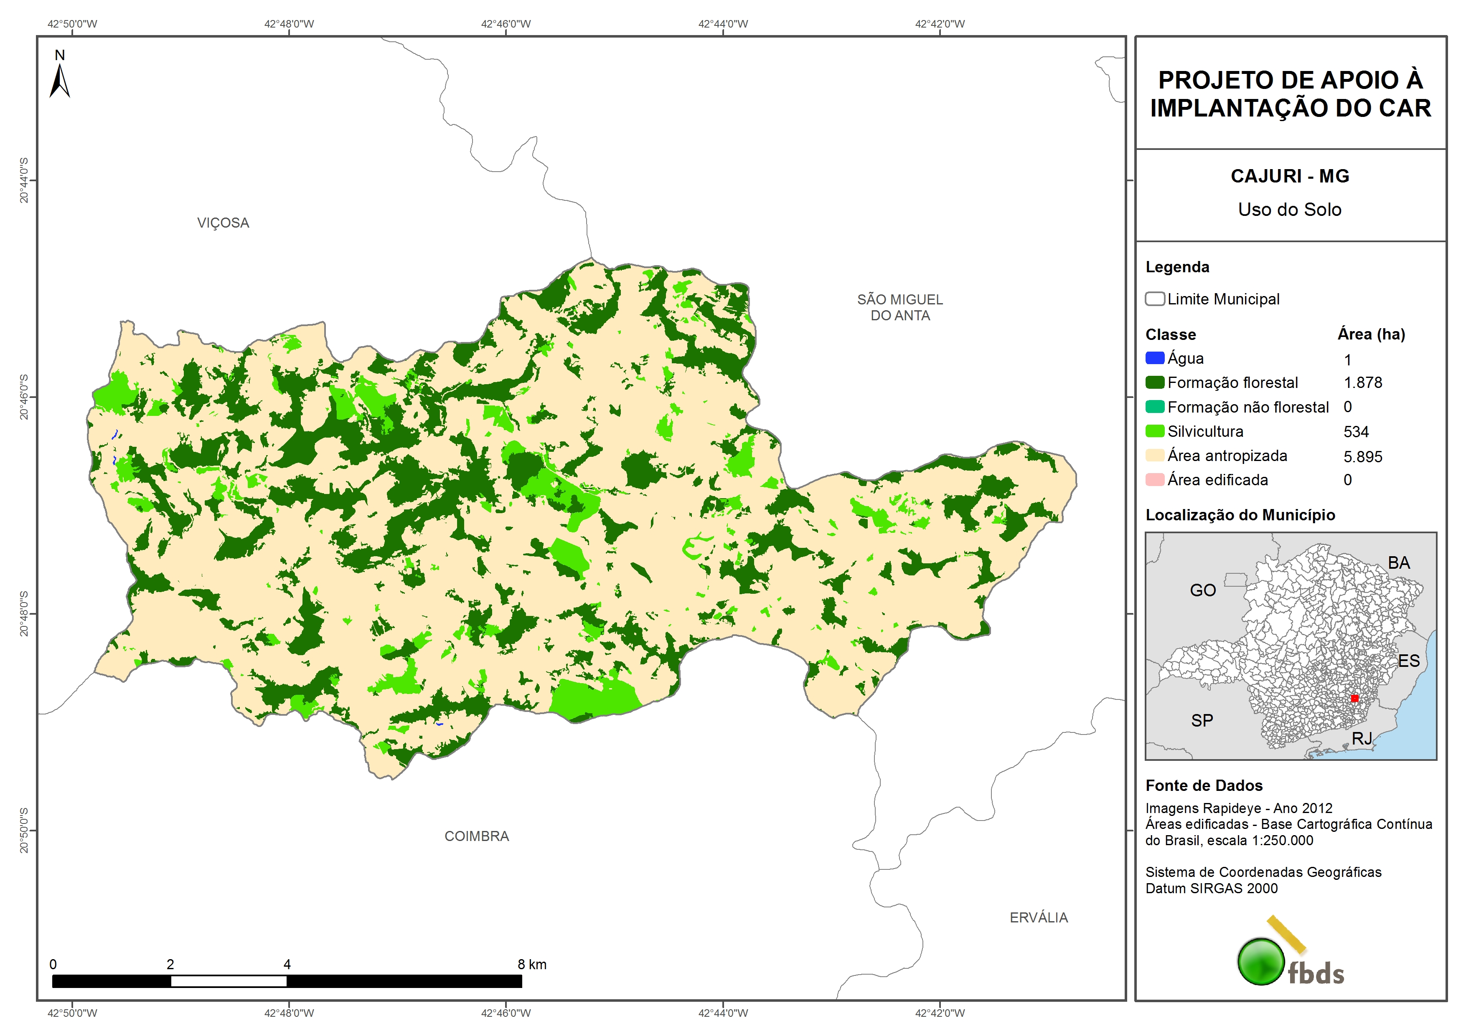Click the beige Área antropizada swatch
This screenshot has height=1036, width=1466.
point(1154,455)
